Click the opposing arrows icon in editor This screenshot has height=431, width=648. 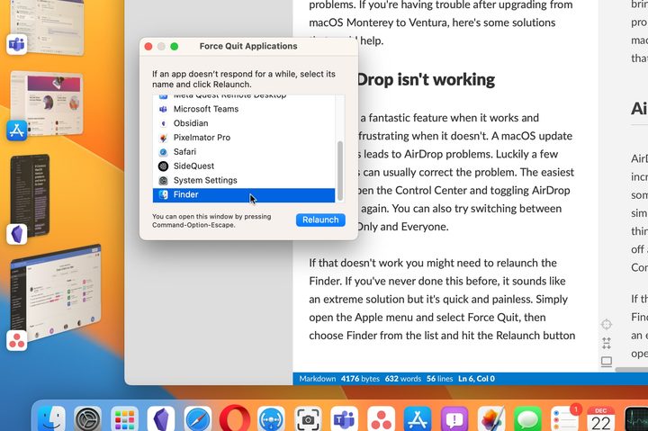coord(607,343)
